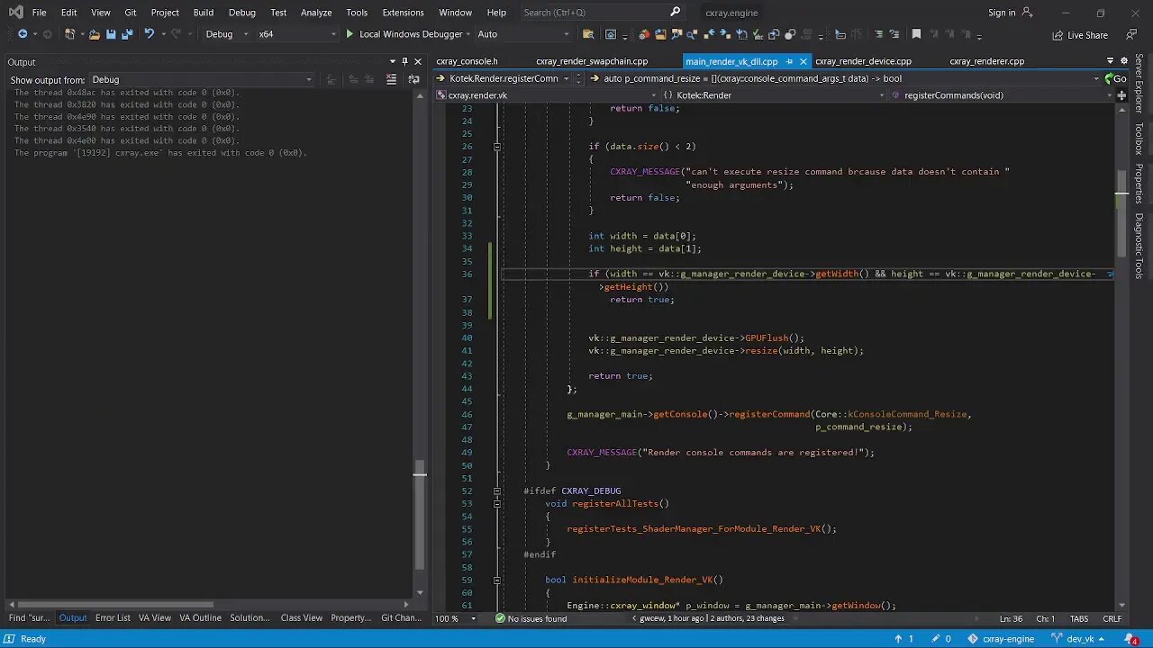Click the notifications bell icon

1131,639
